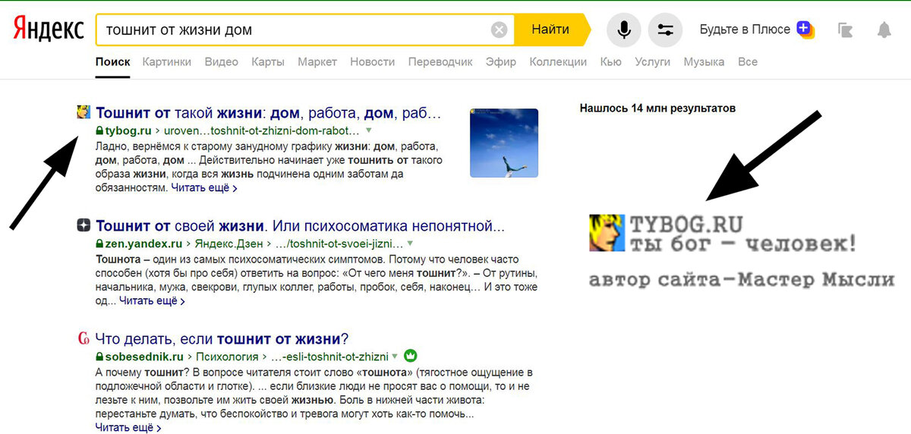The image size is (911, 434).
Task: Switch to the Маркет tab
Action: [x=317, y=62]
